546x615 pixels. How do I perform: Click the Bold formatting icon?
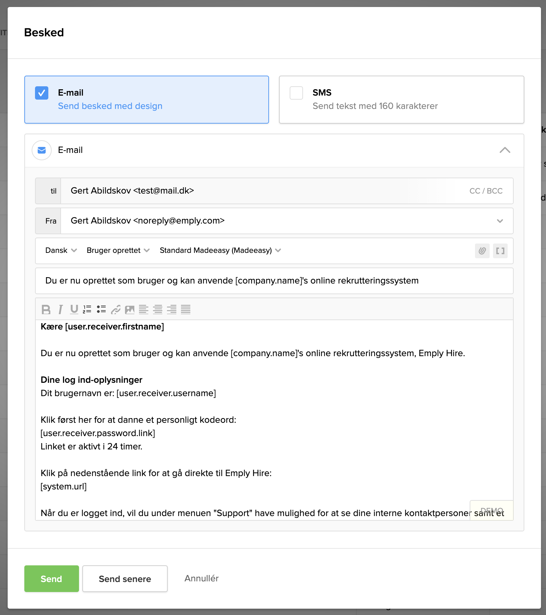46,309
